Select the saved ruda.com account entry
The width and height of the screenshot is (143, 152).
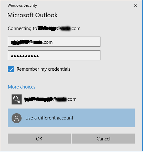click(x=71, y=99)
